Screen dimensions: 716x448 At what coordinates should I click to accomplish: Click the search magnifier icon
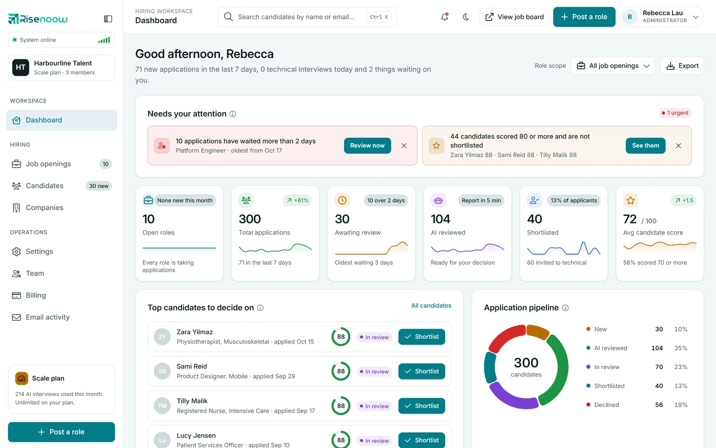[228, 17]
